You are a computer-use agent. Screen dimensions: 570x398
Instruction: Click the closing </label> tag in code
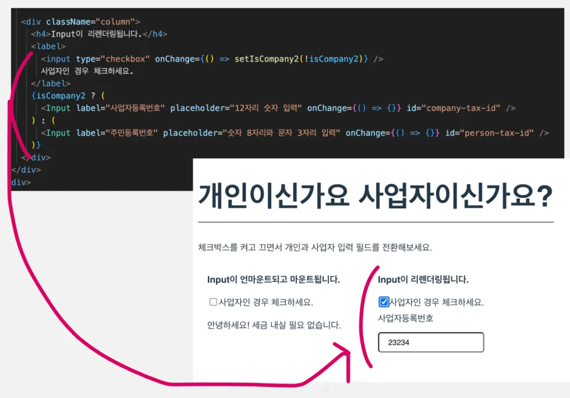(51, 84)
